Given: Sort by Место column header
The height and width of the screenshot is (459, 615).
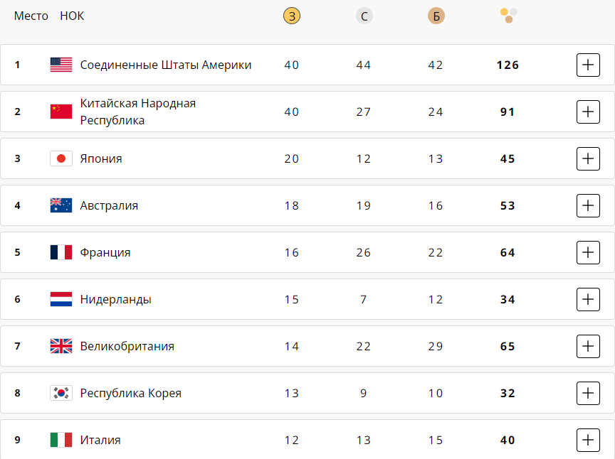Looking at the screenshot, I should point(31,16).
